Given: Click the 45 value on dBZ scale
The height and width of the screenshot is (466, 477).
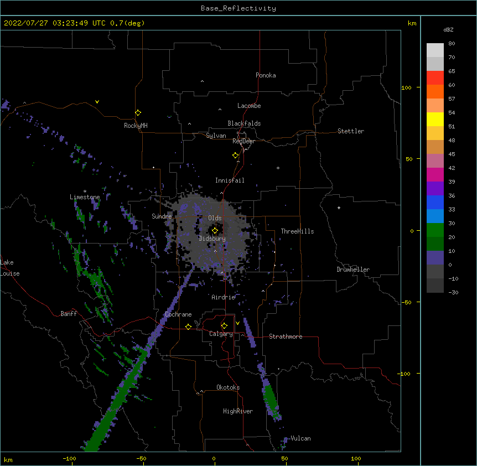Looking at the screenshot, I should (x=452, y=154).
